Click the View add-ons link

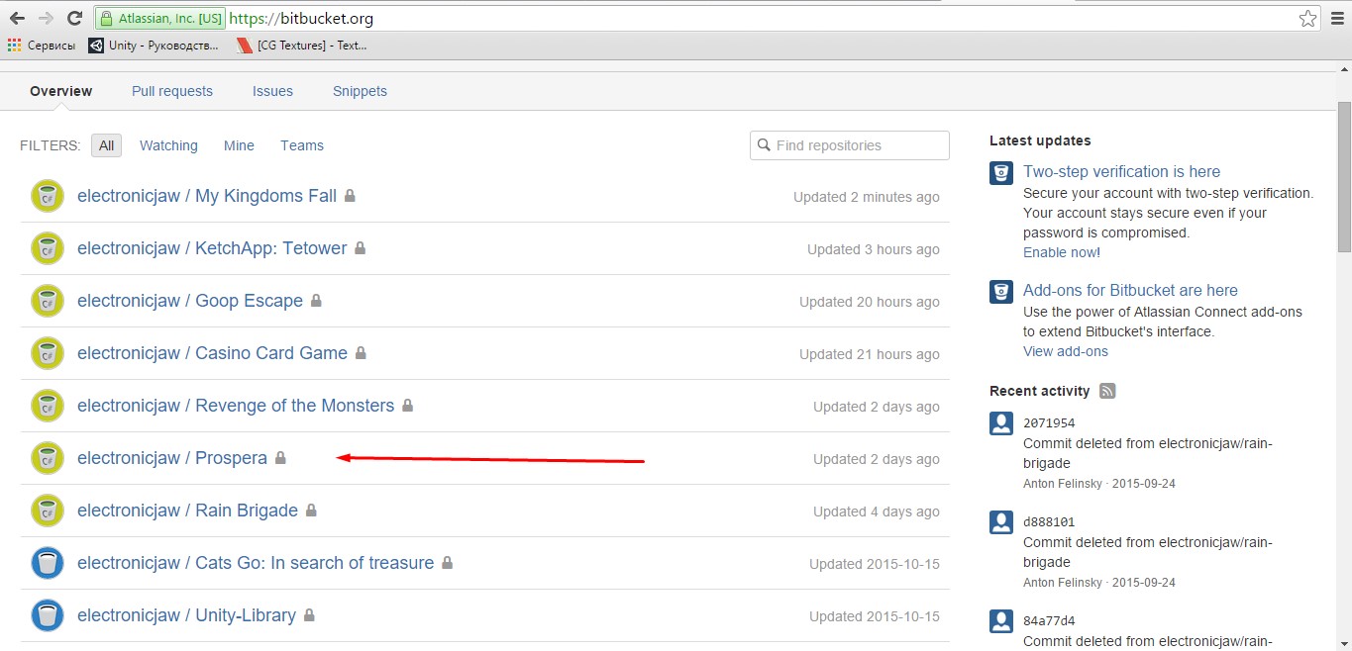coord(1066,351)
